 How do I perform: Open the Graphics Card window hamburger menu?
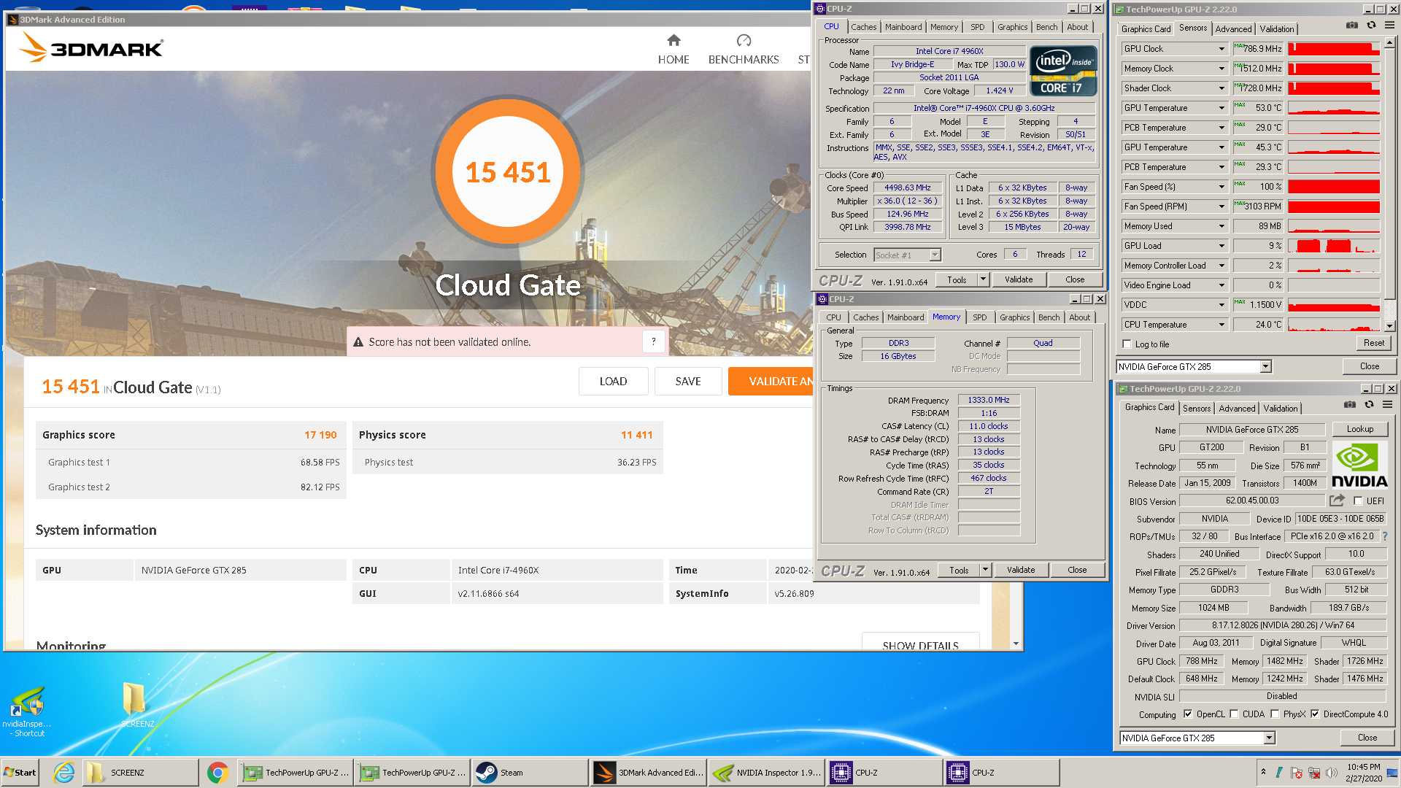click(x=1387, y=405)
